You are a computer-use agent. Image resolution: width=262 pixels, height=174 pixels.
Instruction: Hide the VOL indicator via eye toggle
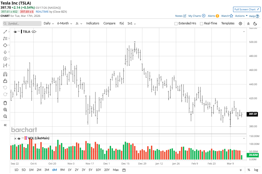[x=19, y=138]
